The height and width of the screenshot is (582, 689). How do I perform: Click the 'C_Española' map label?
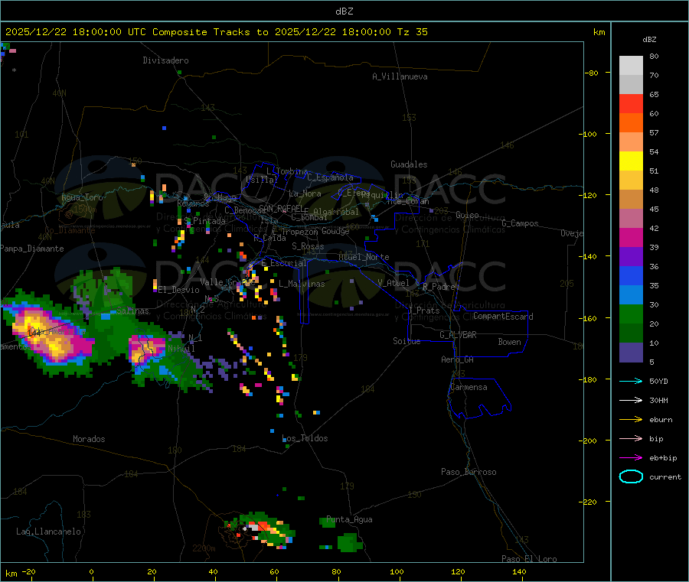pyautogui.click(x=330, y=177)
